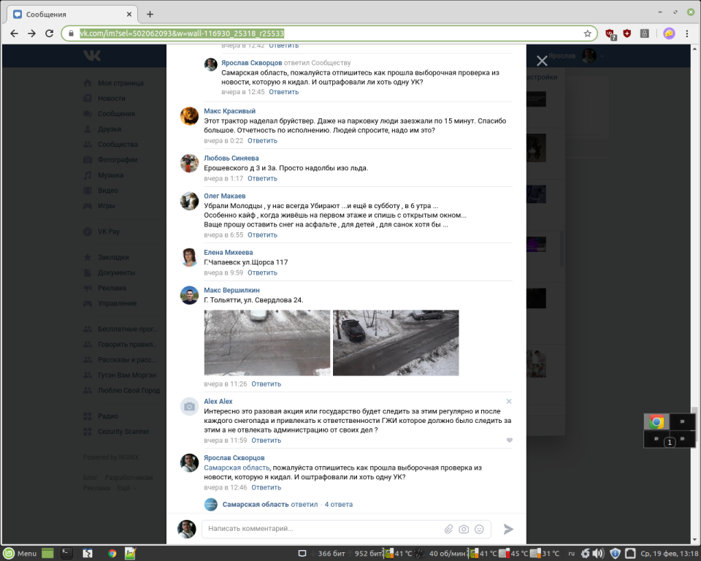Image resolution: width=701 pixels, height=561 pixels.
Task: Send the comment with the arrow icon
Action: coord(508,529)
